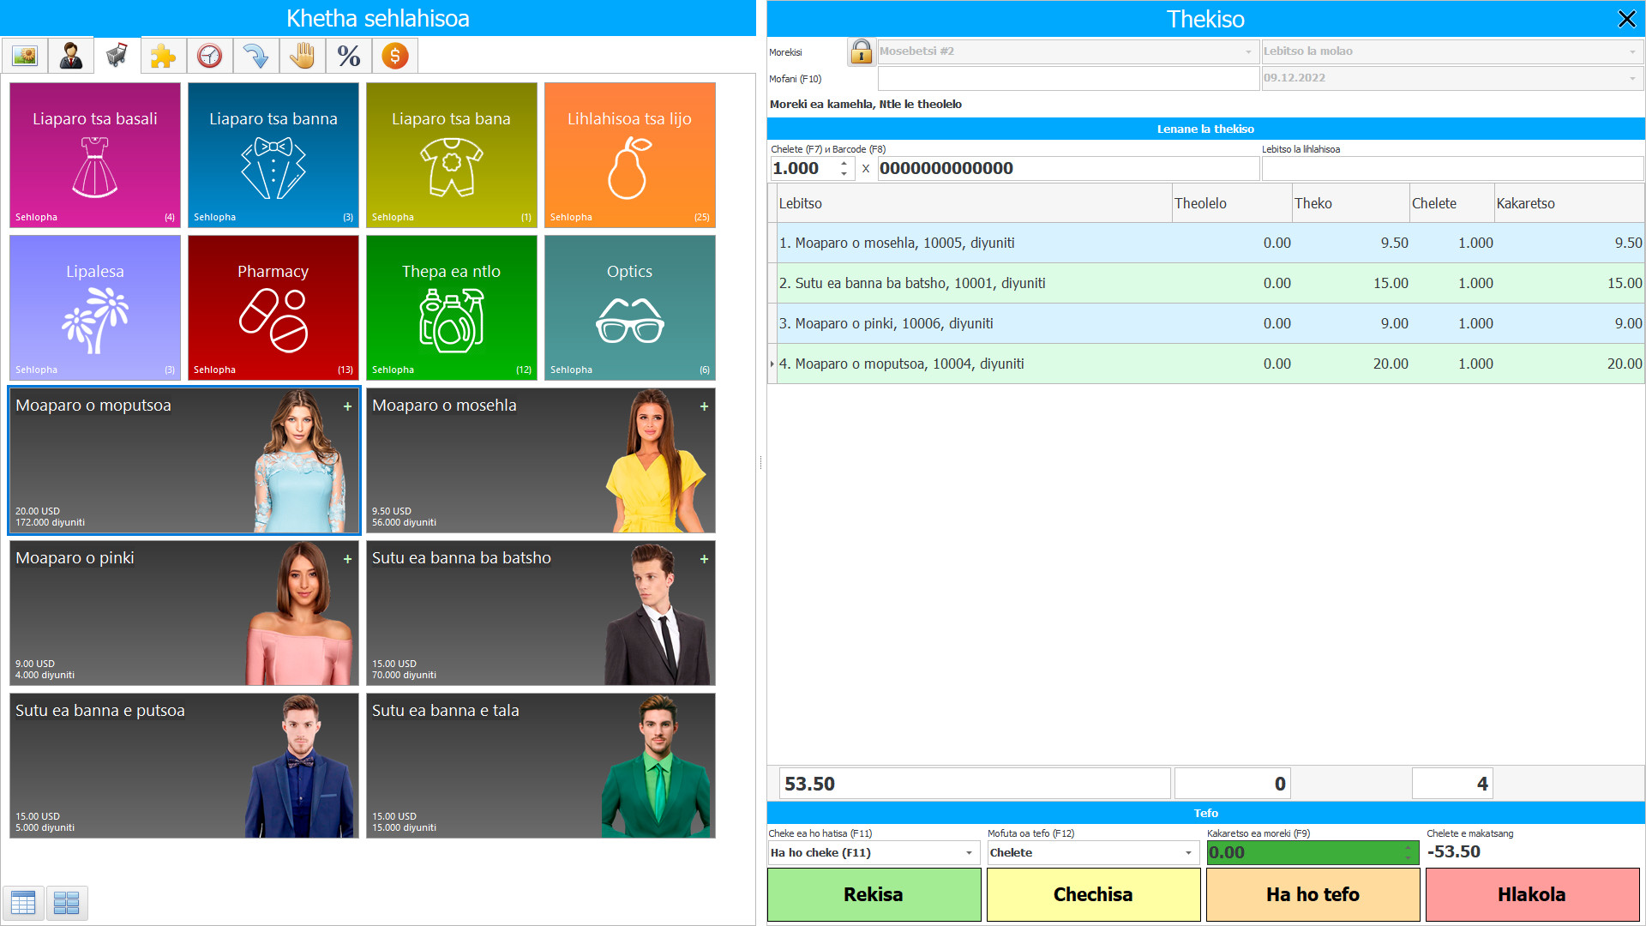1646x926 pixels.
Task: Open the sunflower picture tab
Action: 25,57
